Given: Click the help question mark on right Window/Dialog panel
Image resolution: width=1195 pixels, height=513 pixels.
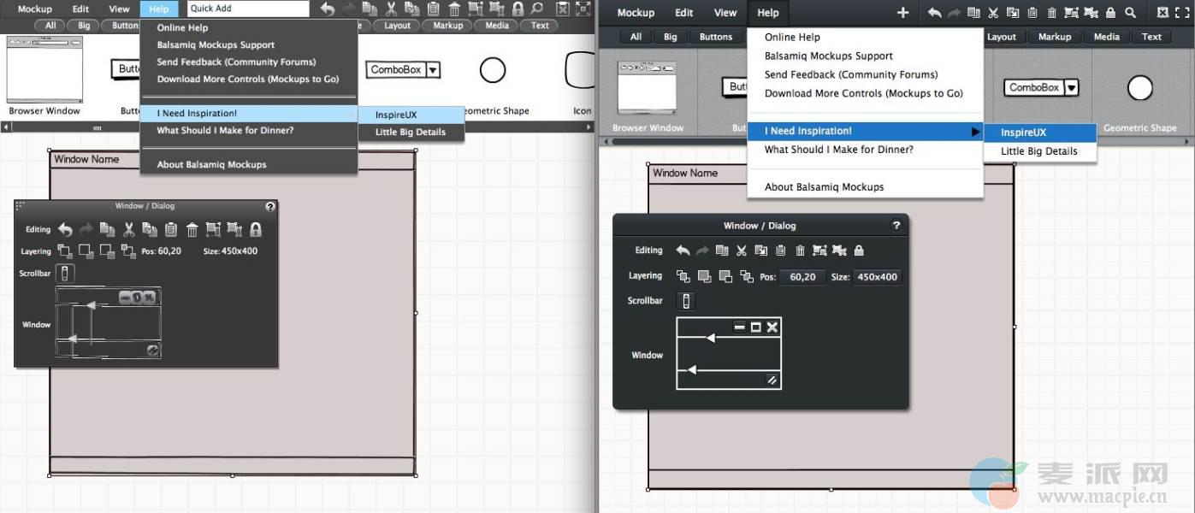Looking at the screenshot, I should (896, 226).
